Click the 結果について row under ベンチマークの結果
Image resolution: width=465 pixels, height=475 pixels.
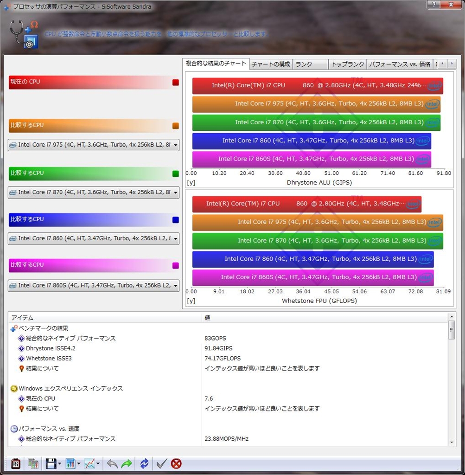228,368
